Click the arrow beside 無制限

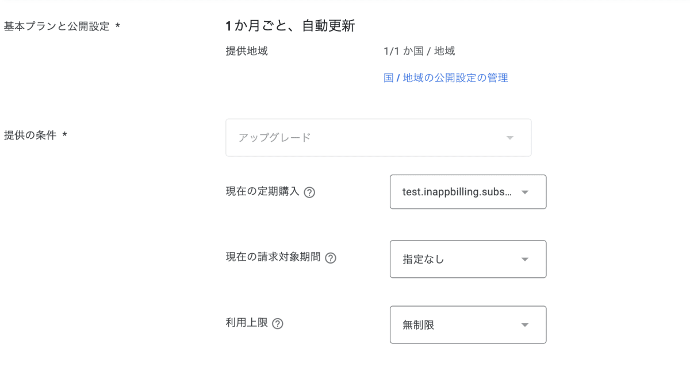pyautogui.click(x=524, y=325)
